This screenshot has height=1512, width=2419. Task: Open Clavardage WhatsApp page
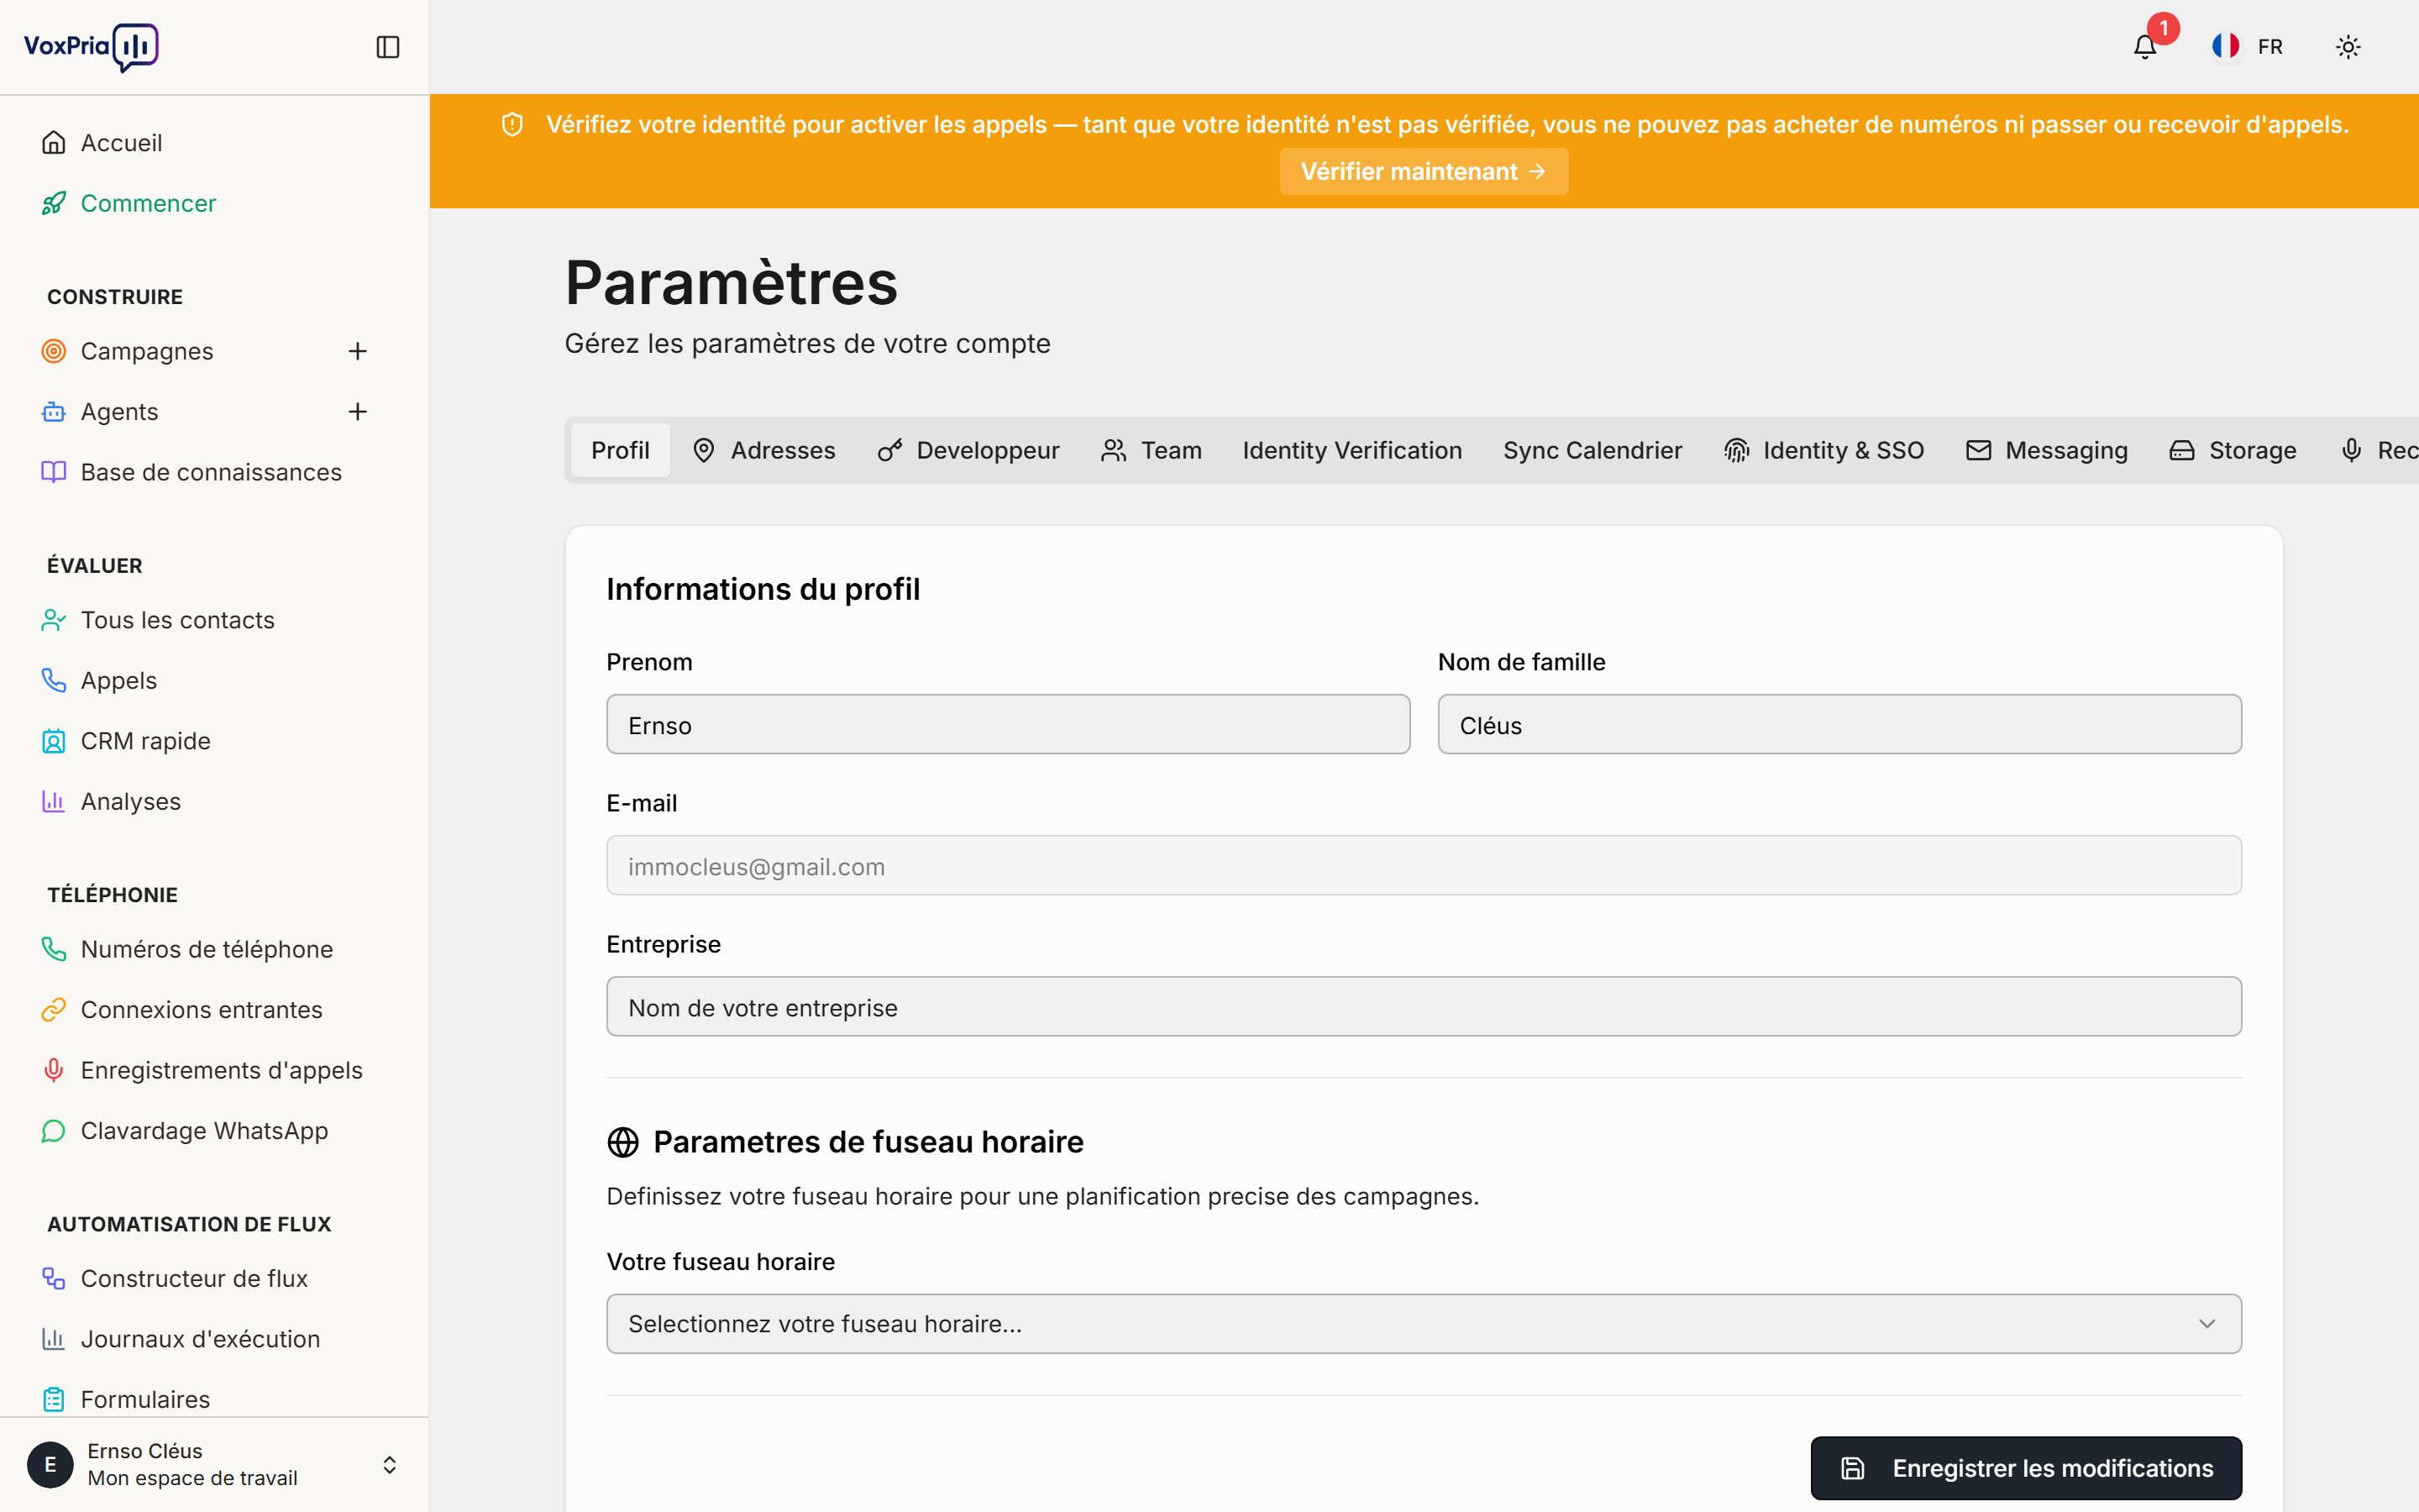[x=204, y=1131]
